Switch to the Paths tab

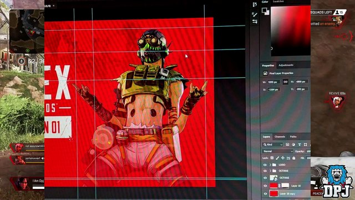point(293,137)
